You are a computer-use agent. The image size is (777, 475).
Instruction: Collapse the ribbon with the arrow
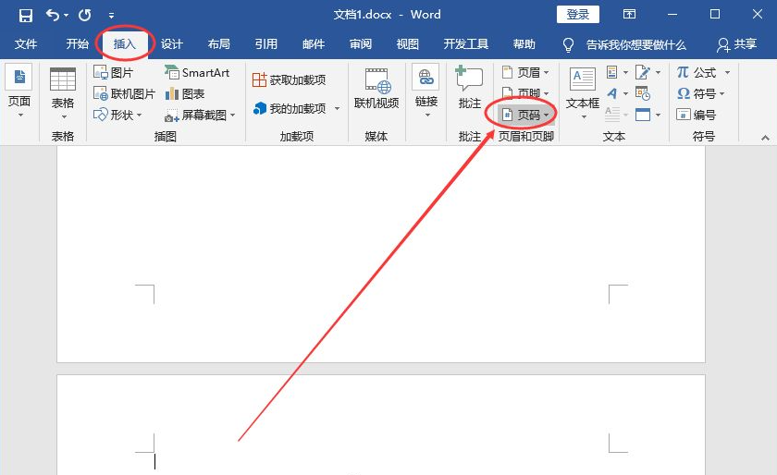(765, 137)
